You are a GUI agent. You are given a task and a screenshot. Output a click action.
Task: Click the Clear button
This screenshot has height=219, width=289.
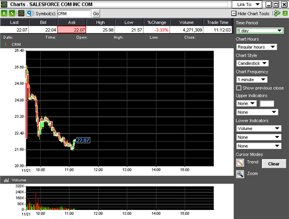click(274, 164)
